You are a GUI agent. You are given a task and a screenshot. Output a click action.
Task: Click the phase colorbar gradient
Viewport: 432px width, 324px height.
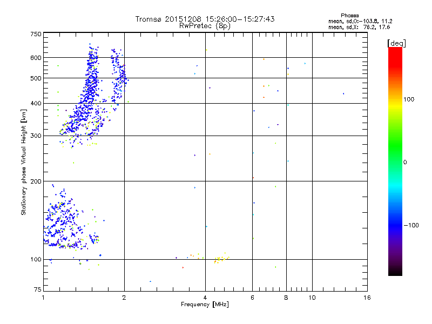click(x=395, y=161)
